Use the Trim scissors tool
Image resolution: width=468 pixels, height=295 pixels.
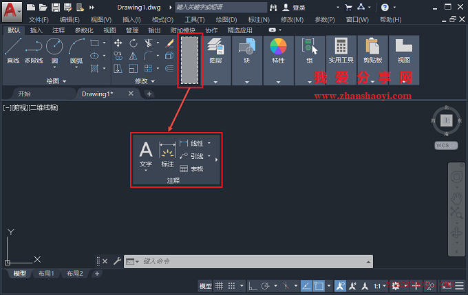tap(149, 43)
